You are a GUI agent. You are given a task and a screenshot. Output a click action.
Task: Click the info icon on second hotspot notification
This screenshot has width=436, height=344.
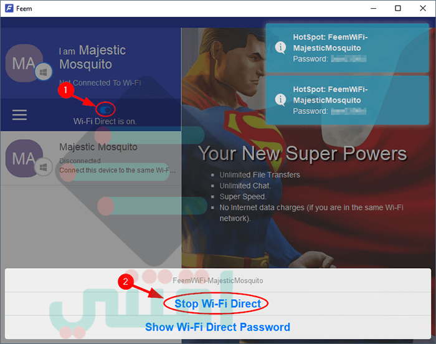[x=280, y=99]
